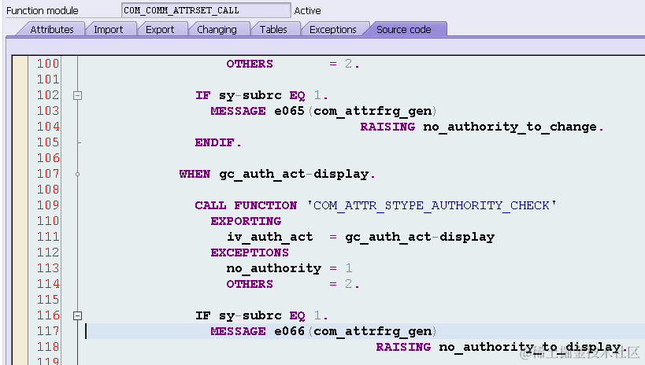Click line number 100
The width and height of the screenshot is (645, 365).
(x=48, y=64)
